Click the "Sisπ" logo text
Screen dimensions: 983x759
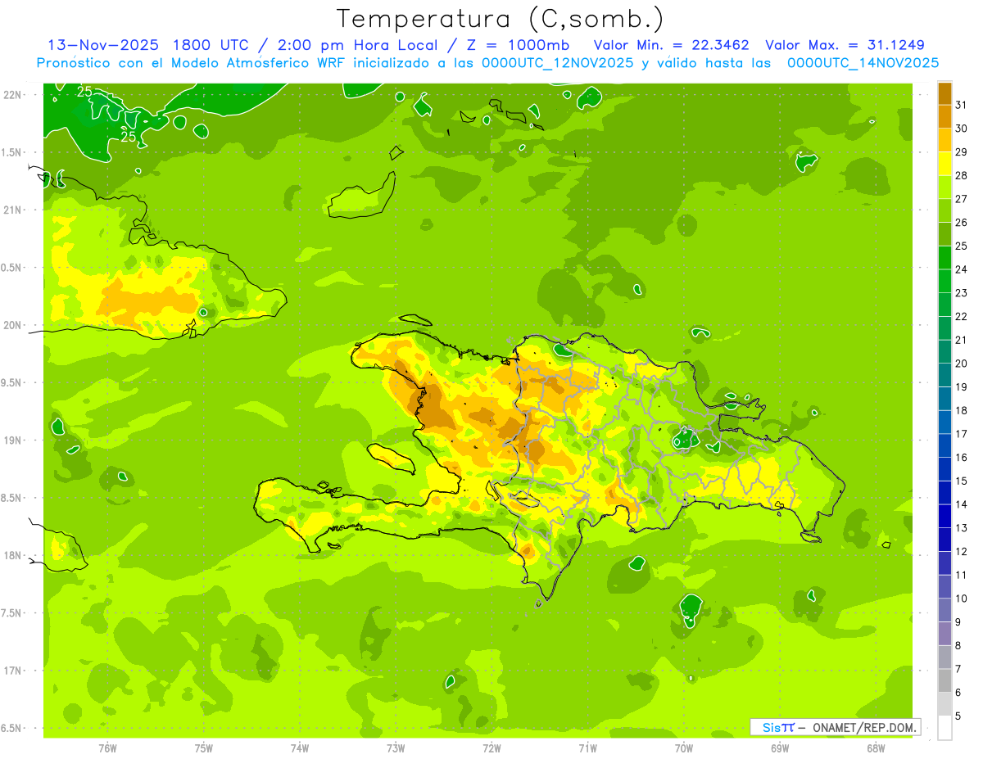tap(777, 727)
